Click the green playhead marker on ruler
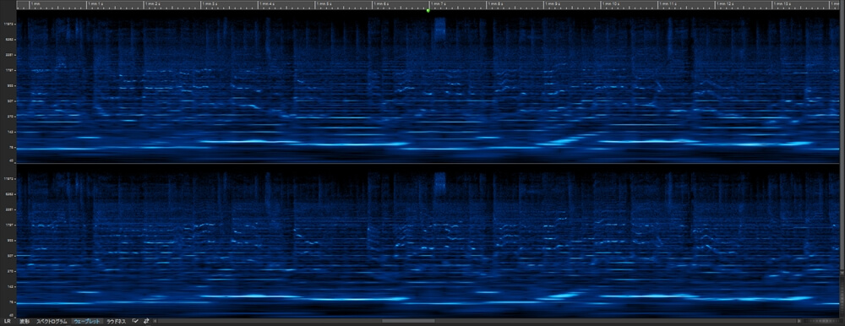This screenshot has width=845, height=326. (428, 10)
